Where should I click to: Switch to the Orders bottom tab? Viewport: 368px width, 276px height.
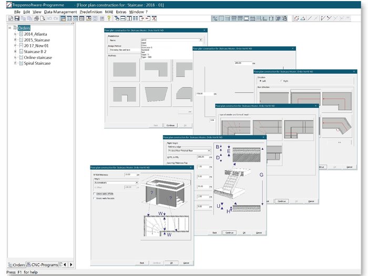(x=16, y=264)
